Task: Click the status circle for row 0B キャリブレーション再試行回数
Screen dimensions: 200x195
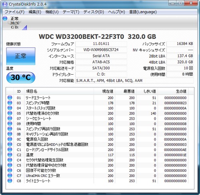Action: point(10,134)
